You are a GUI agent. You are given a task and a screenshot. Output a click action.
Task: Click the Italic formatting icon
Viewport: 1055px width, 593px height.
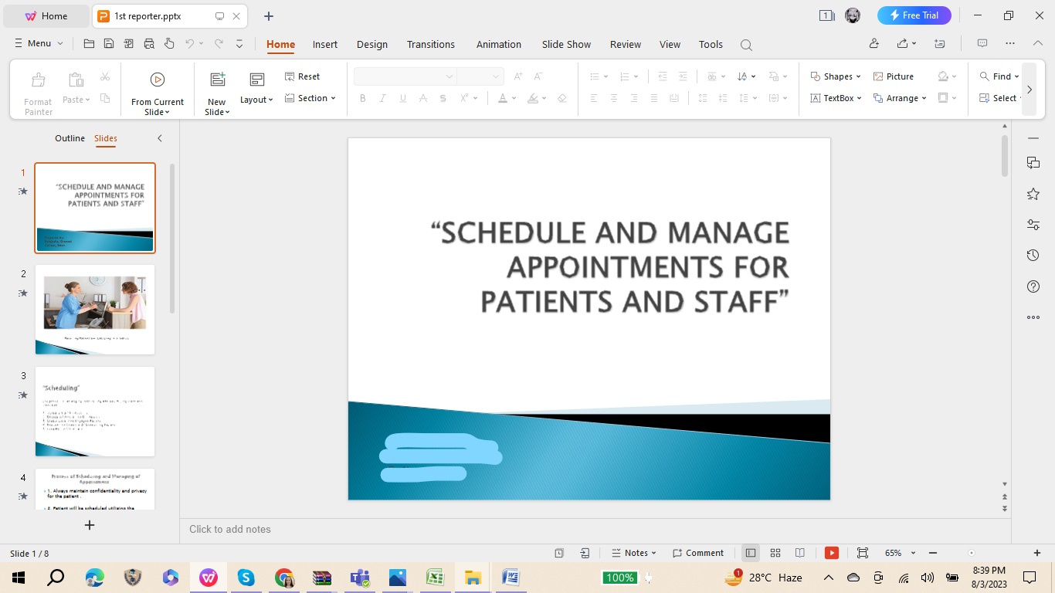382,98
